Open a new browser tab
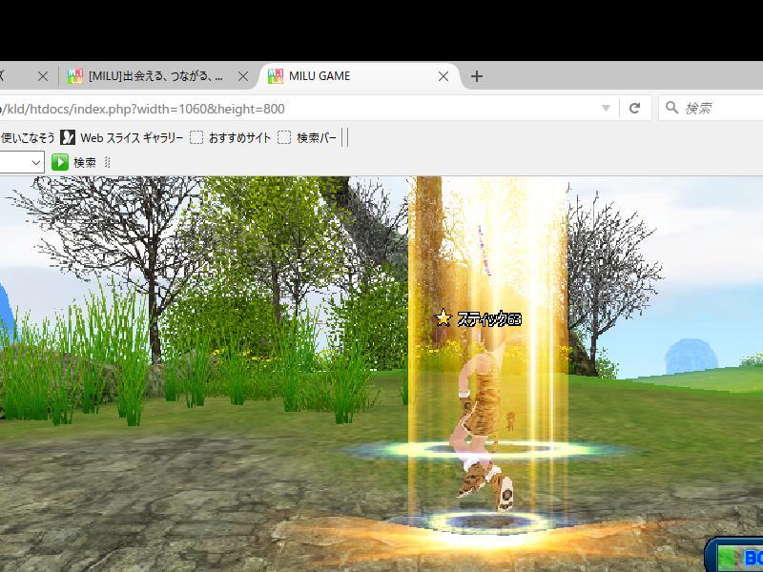The height and width of the screenshot is (572, 763). [x=477, y=76]
